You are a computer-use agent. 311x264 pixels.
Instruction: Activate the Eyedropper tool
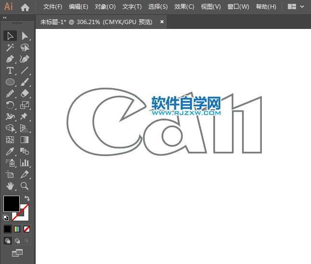click(10, 151)
